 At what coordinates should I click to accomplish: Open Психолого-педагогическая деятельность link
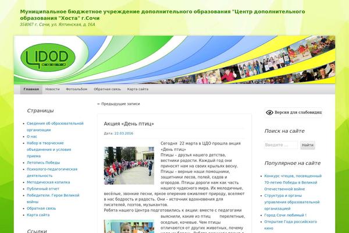[x=52, y=172]
